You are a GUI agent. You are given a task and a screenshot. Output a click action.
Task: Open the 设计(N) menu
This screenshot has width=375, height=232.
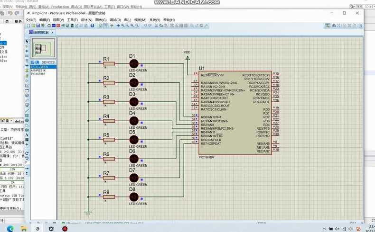[x=86, y=20]
